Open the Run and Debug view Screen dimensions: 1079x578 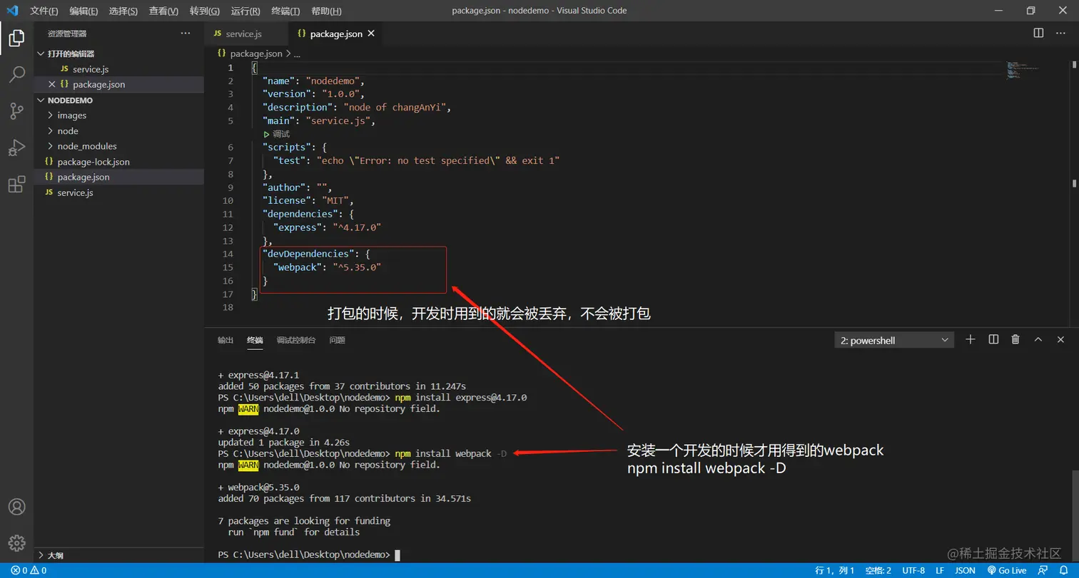coord(16,148)
